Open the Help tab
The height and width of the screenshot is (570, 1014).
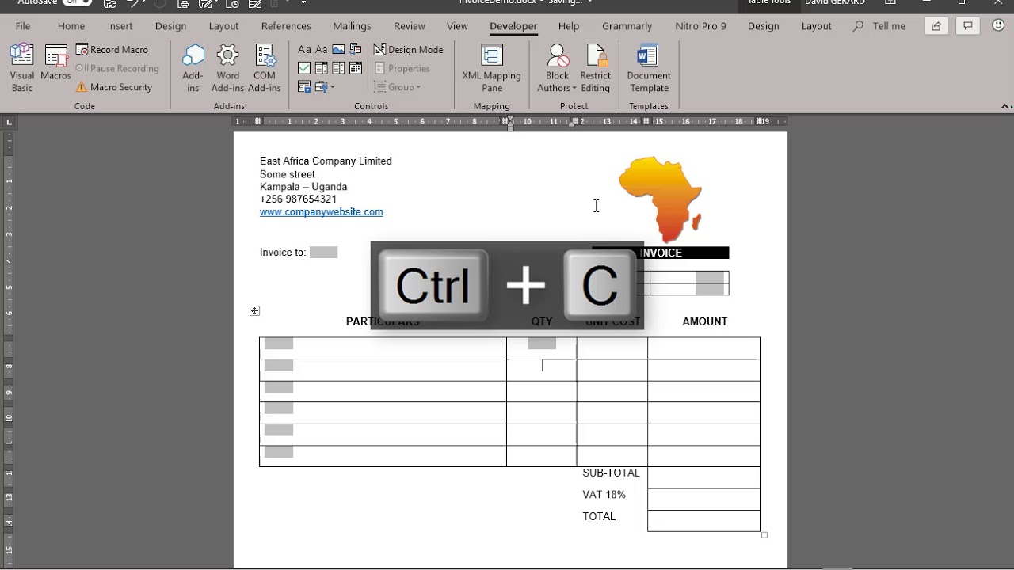[x=568, y=26]
